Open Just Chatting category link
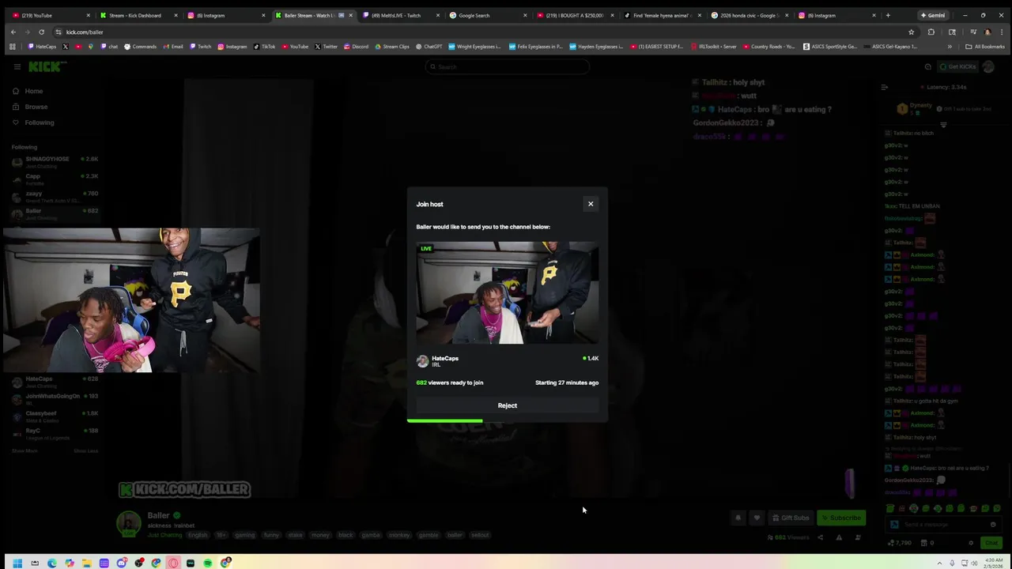 (165, 535)
